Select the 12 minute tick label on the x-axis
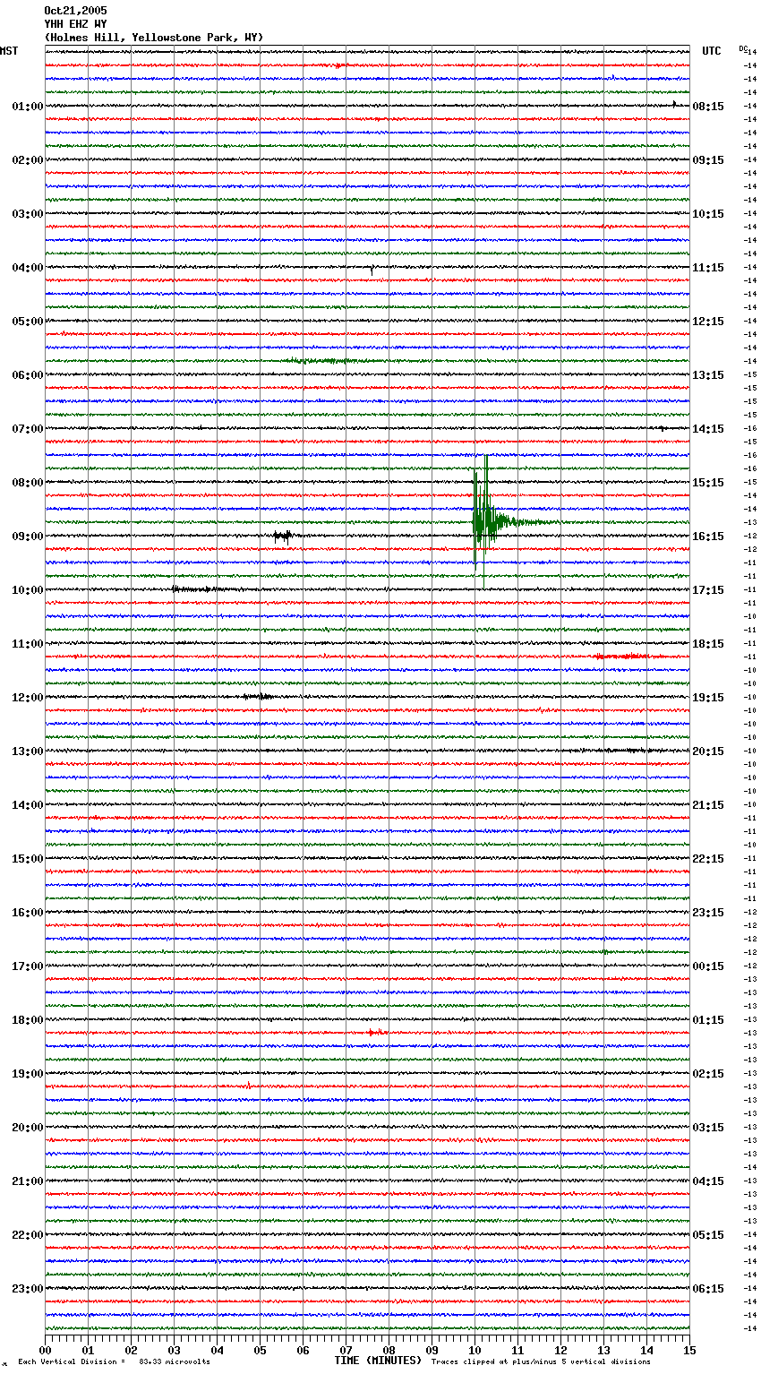The height and width of the screenshot is (1374, 761). pyautogui.click(x=561, y=1349)
